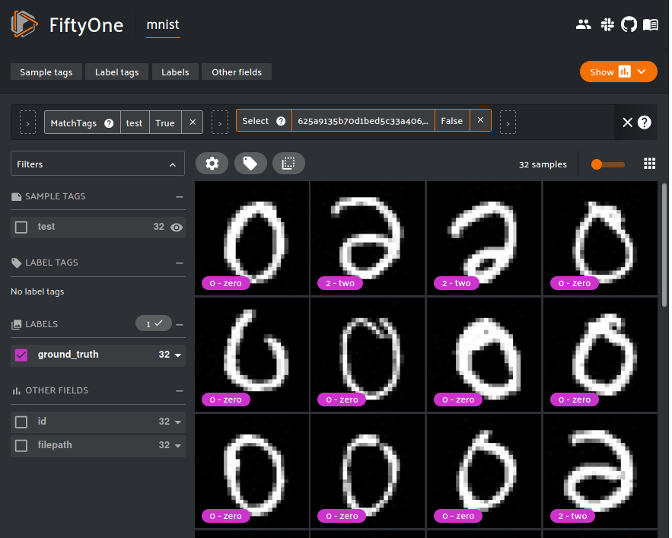Click the sample grid vertical scrollbar
672x538 pixels.
pos(664,245)
